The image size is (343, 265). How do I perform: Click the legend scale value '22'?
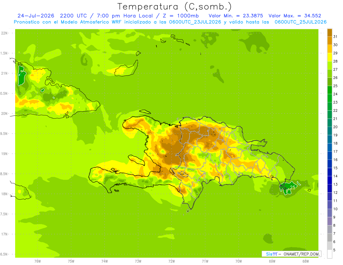point(336,110)
